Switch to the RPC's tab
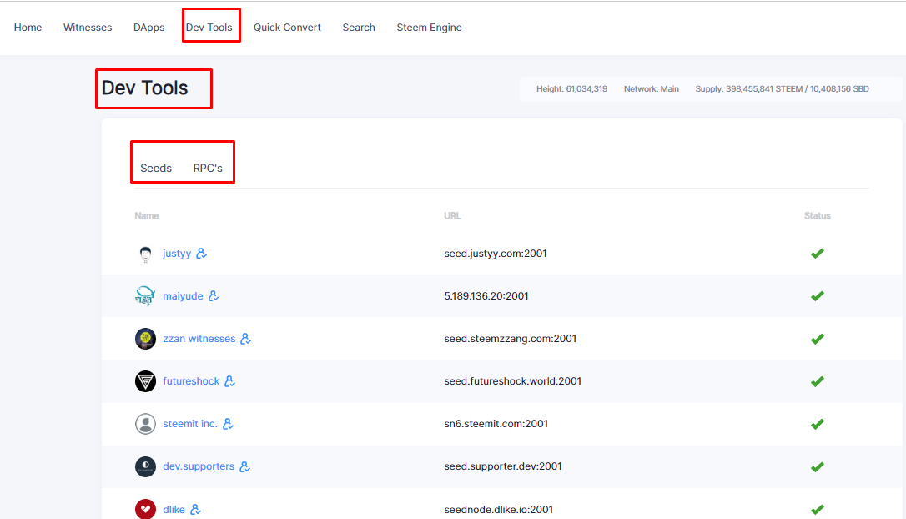 [x=208, y=169]
